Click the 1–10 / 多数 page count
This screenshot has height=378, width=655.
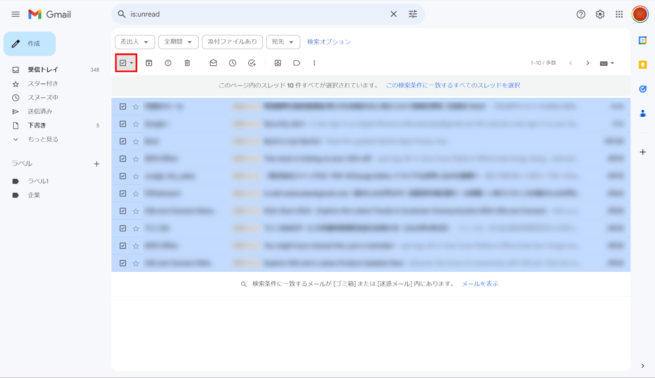coord(543,63)
